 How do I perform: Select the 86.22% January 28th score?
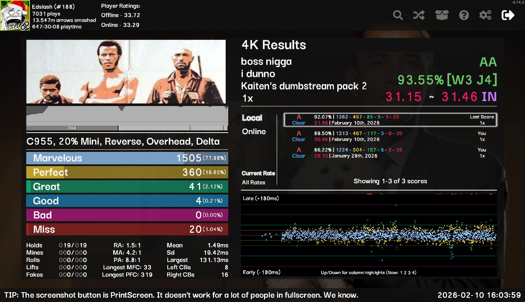pos(390,153)
